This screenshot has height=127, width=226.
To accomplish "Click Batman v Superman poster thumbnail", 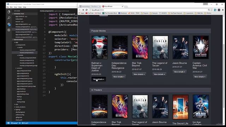I will tap(100, 47).
